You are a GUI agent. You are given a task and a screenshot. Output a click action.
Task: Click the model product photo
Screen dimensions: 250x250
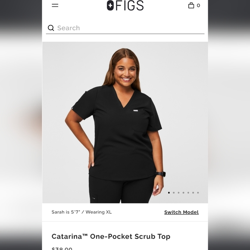tap(125, 122)
